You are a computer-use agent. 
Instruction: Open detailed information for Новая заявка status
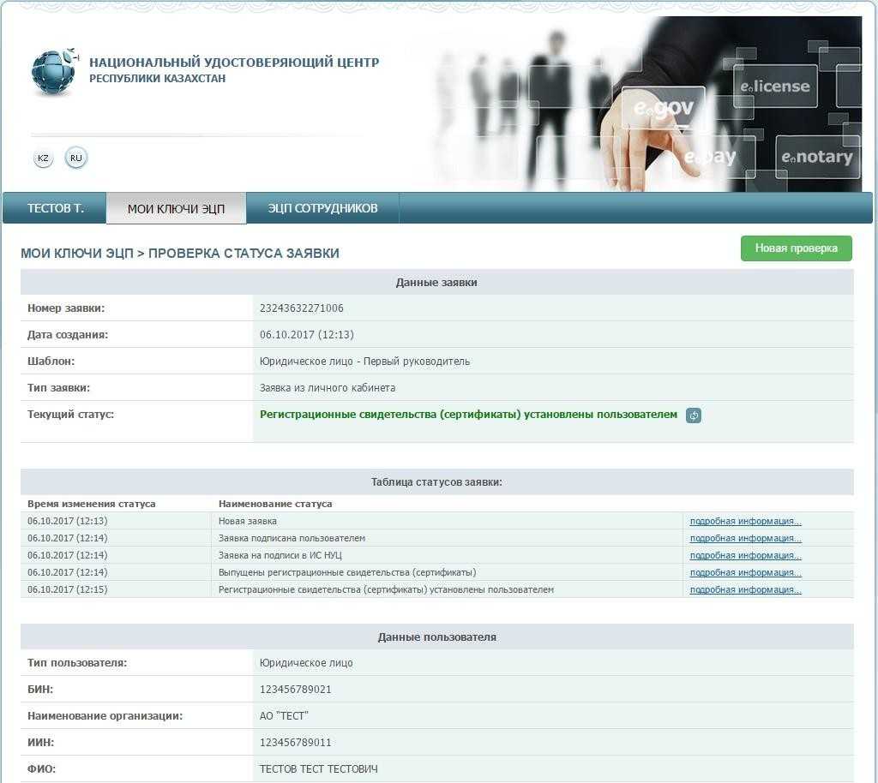coord(745,521)
